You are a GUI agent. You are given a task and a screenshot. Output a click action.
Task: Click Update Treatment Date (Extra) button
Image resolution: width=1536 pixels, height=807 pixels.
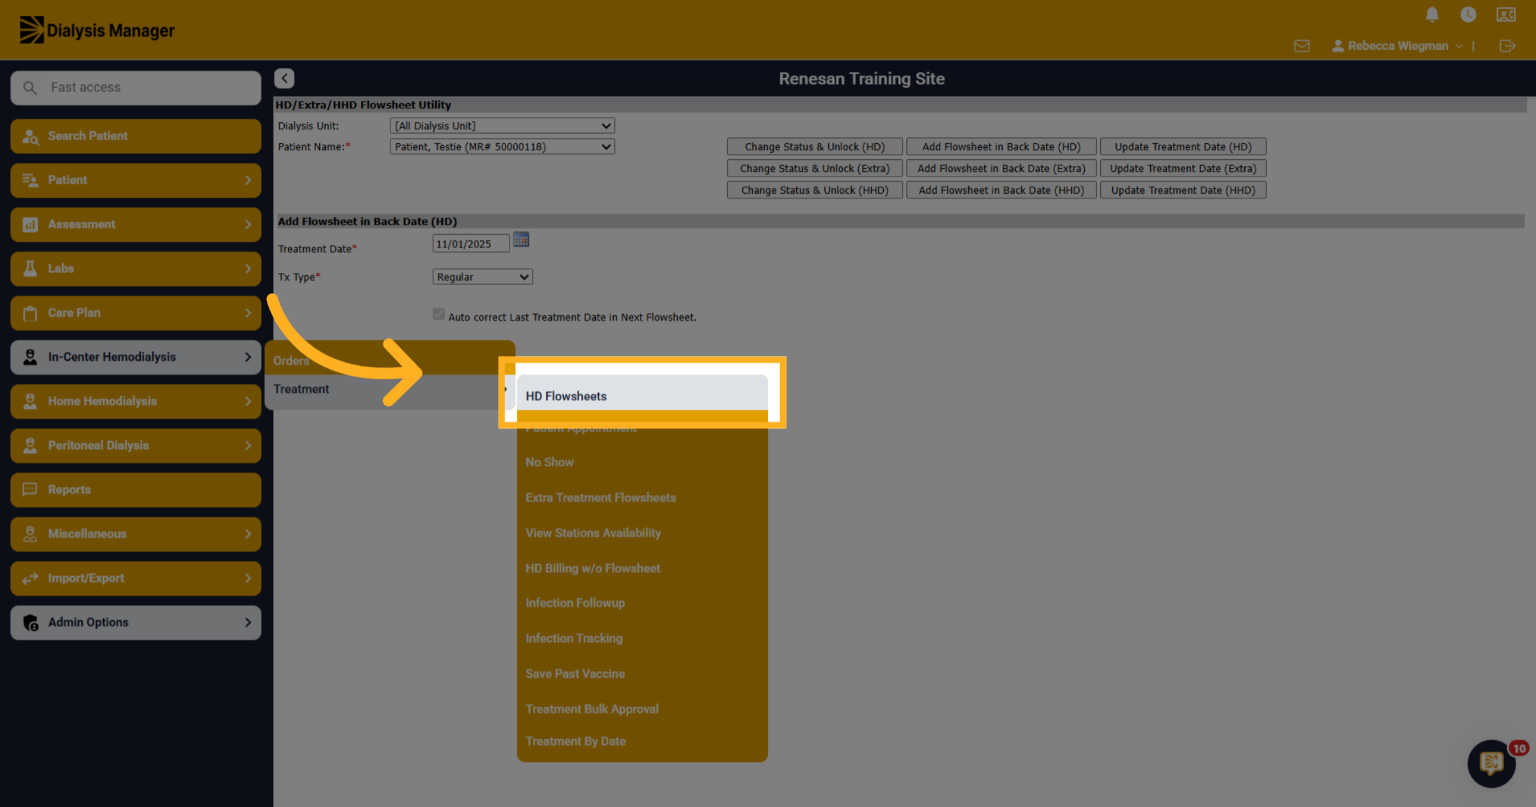tap(1183, 168)
